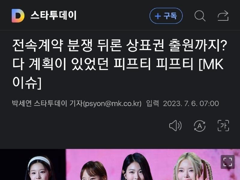Play article audio with speaker icon

(175, 126)
